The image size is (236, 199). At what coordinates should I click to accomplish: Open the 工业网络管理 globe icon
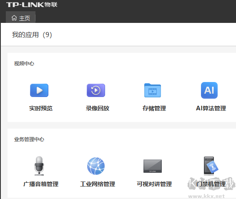coord(96,166)
